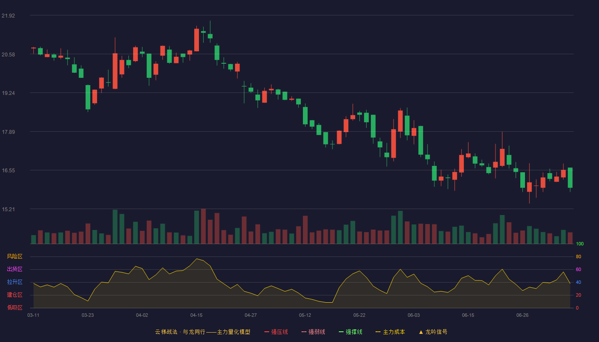Select the 风险区 zone label
The image size is (599, 342).
pos(15,256)
